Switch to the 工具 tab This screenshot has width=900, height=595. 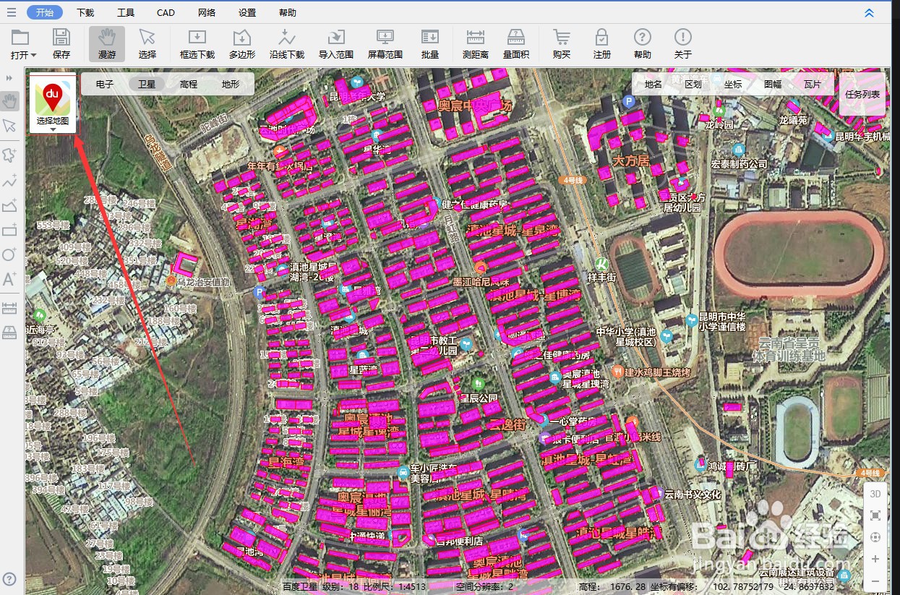click(x=126, y=12)
